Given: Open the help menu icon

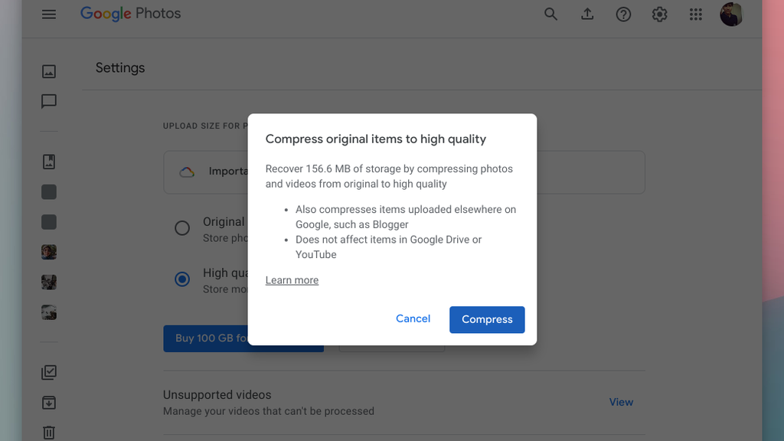Looking at the screenshot, I should click(623, 14).
